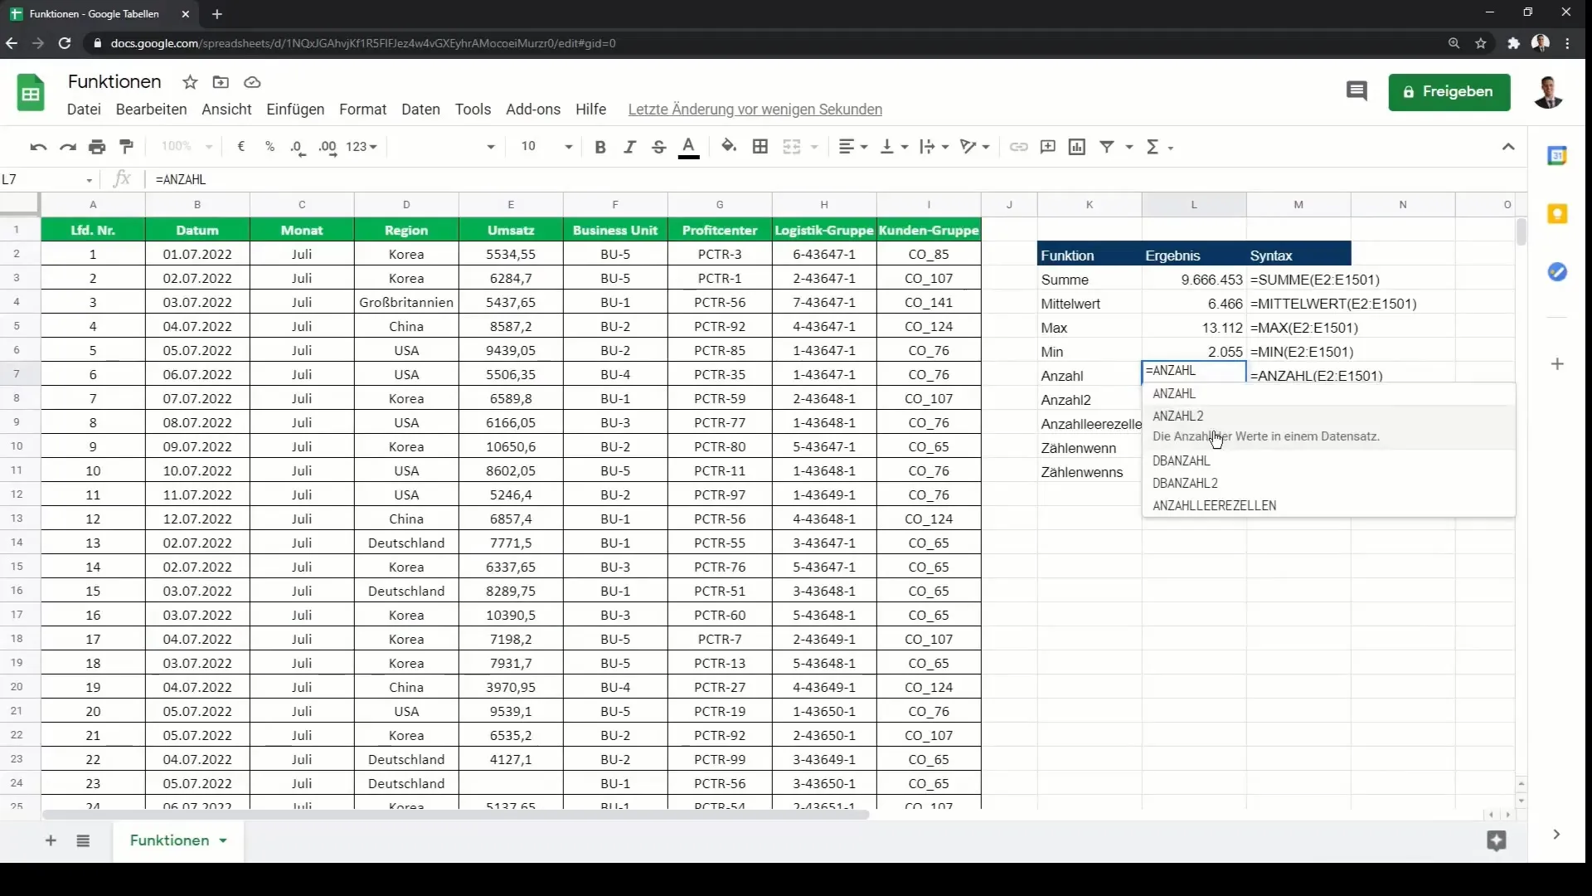Screen dimensions: 1592x896
Task: Open number format 123 dropdown
Action: click(x=362, y=147)
